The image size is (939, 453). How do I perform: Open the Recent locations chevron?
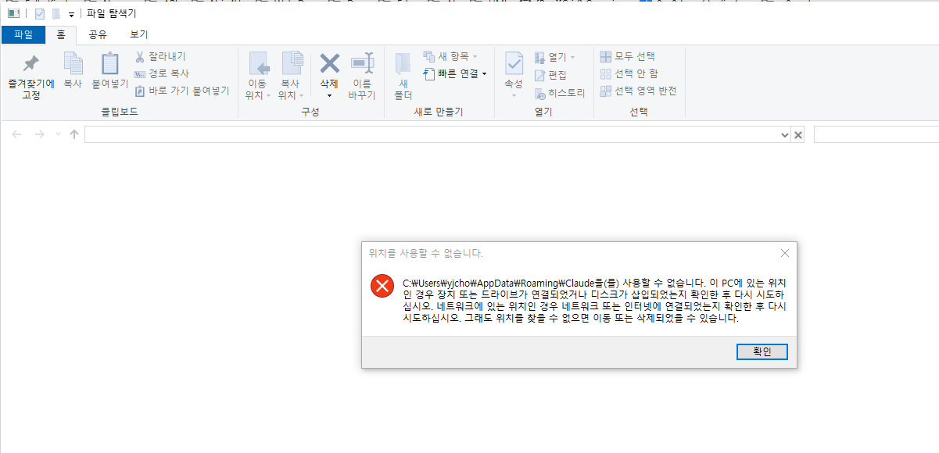tap(57, 134)
